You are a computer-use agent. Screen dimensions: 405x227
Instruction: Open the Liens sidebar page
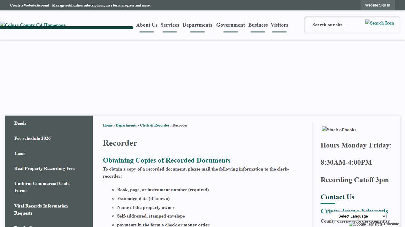tap(20, 153)
